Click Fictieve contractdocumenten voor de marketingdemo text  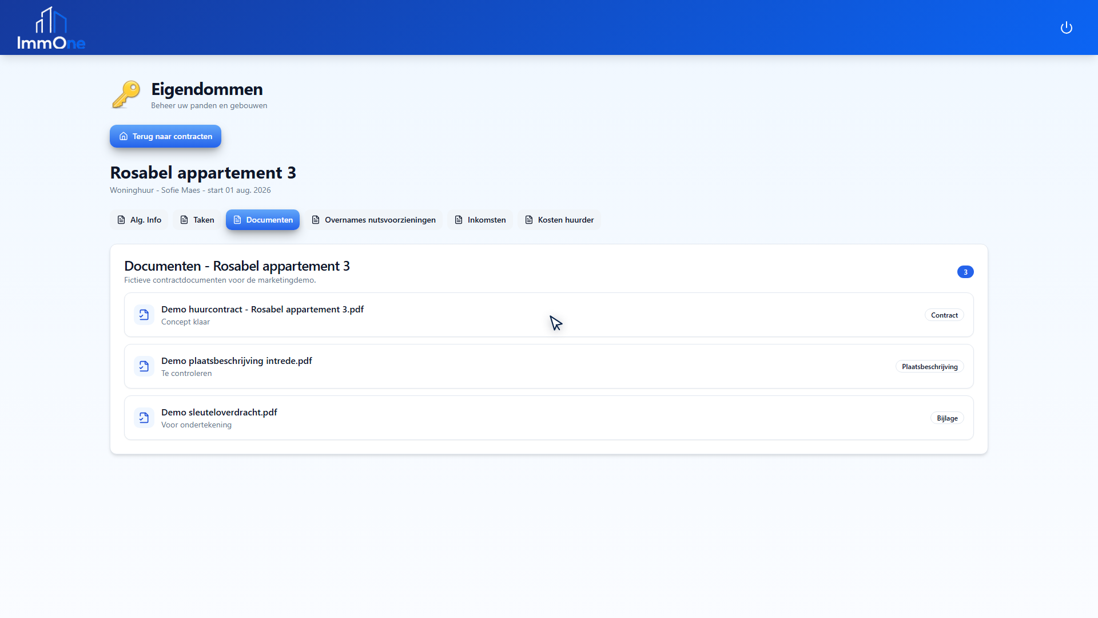pyautogui.click(x=220, y=280)
